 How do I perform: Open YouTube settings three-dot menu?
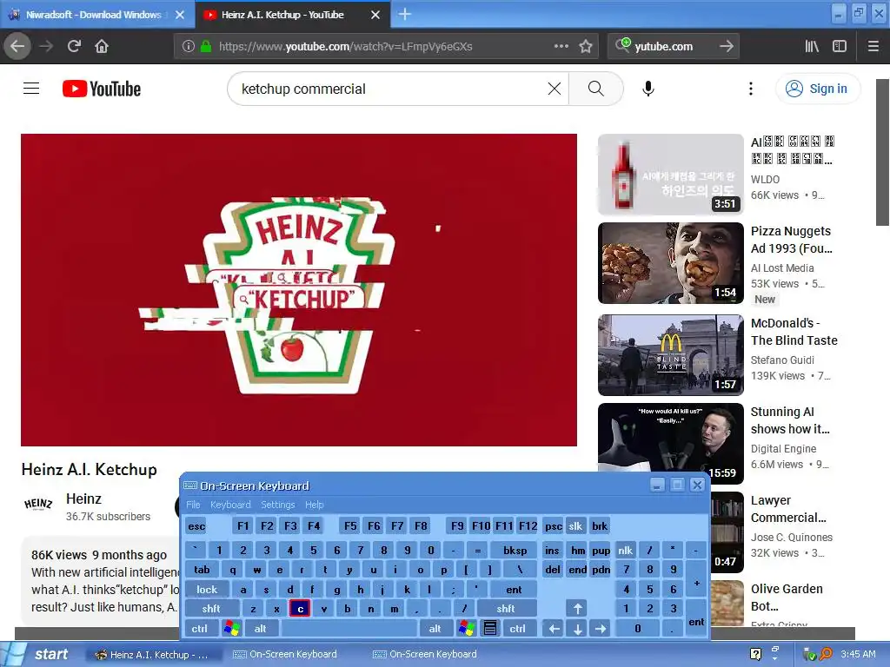(751, 89)
